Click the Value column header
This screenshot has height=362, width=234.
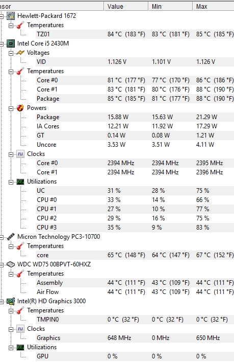click(126, 6)
